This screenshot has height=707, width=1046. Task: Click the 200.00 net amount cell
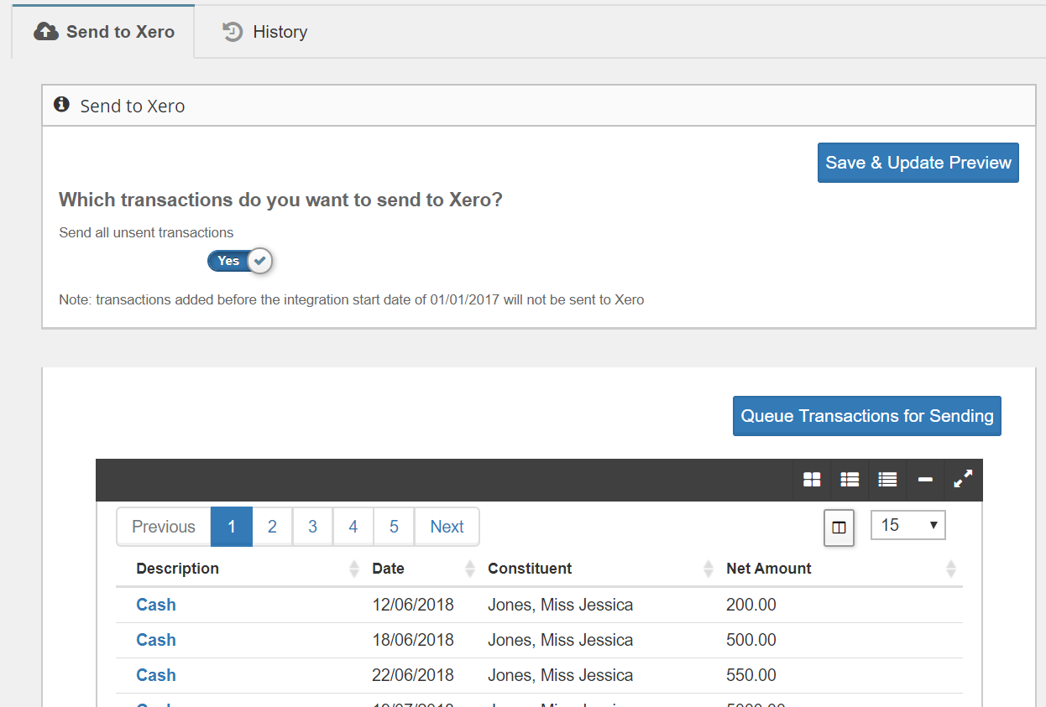point(751,605)
